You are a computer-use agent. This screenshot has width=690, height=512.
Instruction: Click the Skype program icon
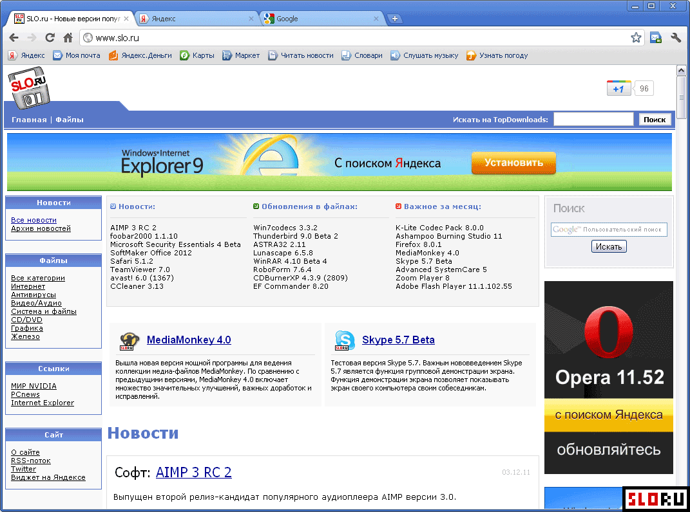pos(345,341)
